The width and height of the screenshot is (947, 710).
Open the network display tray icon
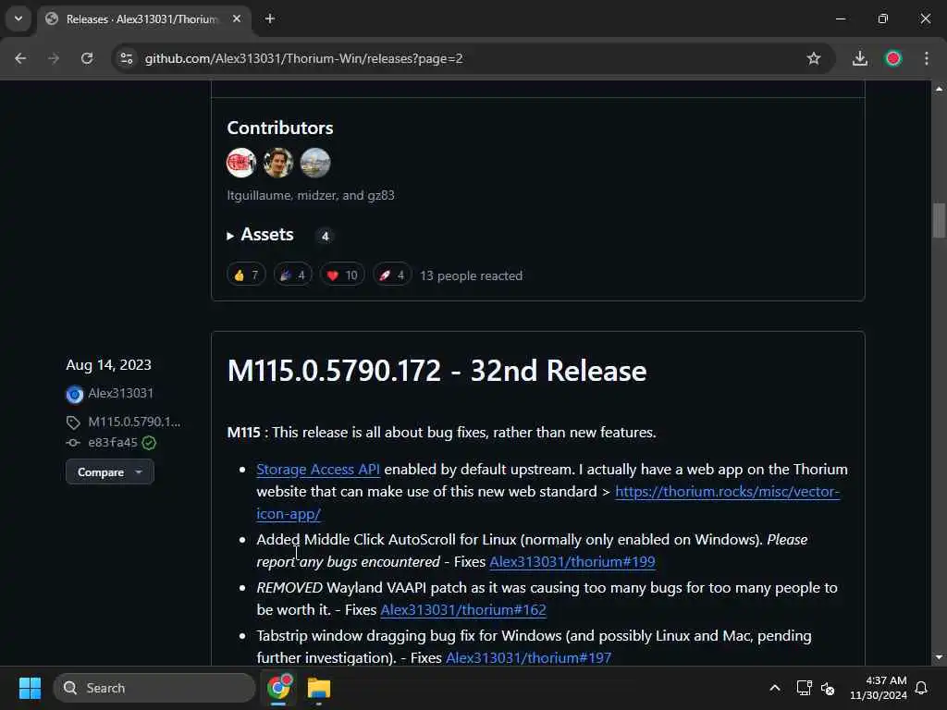tap(805, 688)
